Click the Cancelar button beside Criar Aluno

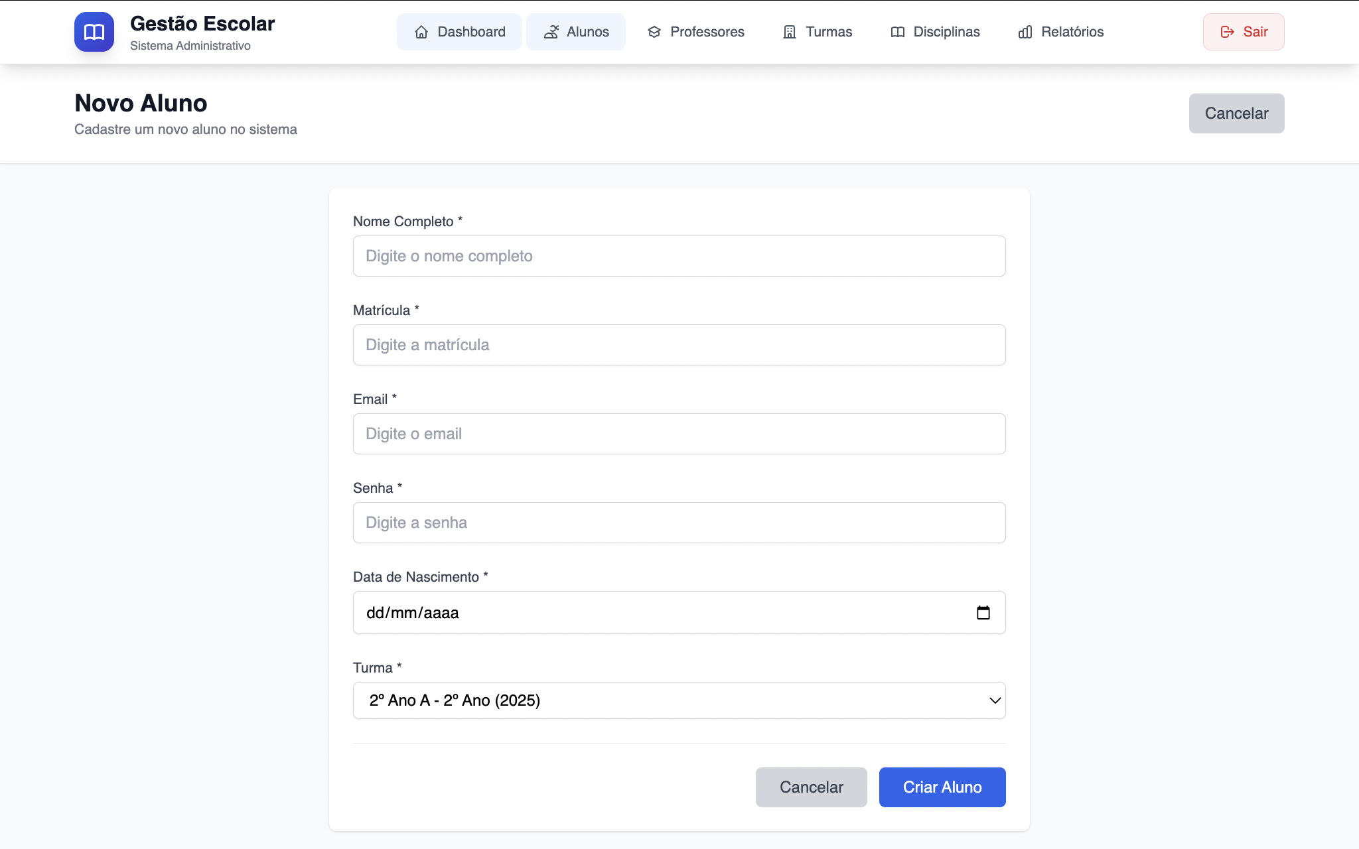[x=811, y=787]
